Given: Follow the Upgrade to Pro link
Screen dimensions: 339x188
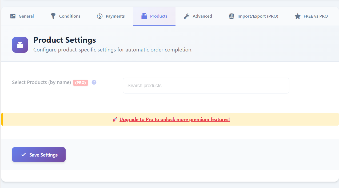Looking at the screenshot, I should coord(174,119).
